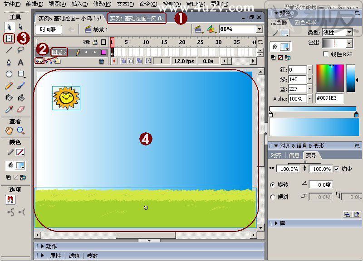Delete the selected layer with the trash icon
The height and width of the screenshot is (261, 363).
pyautogui.click(x=101, y=61)
